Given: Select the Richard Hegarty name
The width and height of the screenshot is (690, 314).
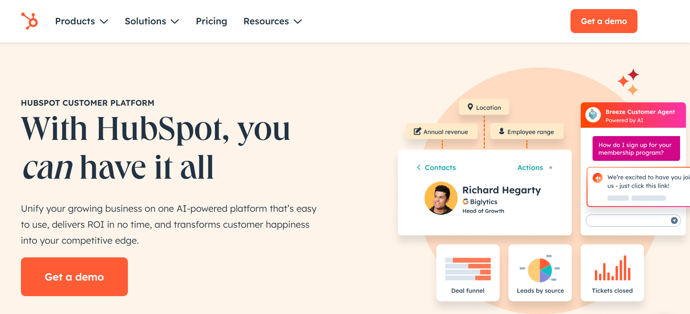Looking at the screenshot, I should tap(501, 190).
